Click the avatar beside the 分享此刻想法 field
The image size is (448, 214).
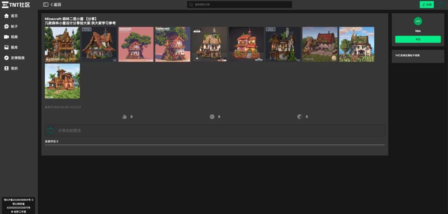click(51, 130)
